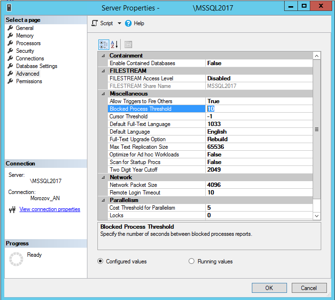The image size is (335, 300).
Task: Select the Cost Threshold for Parallelism row
Action: click(x=210, y=208)
